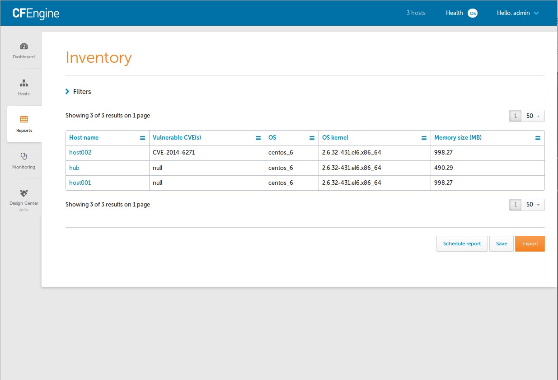Open the Vulnerable CVE(s) column menu icon
558x380 pixels.
point(258,138)
